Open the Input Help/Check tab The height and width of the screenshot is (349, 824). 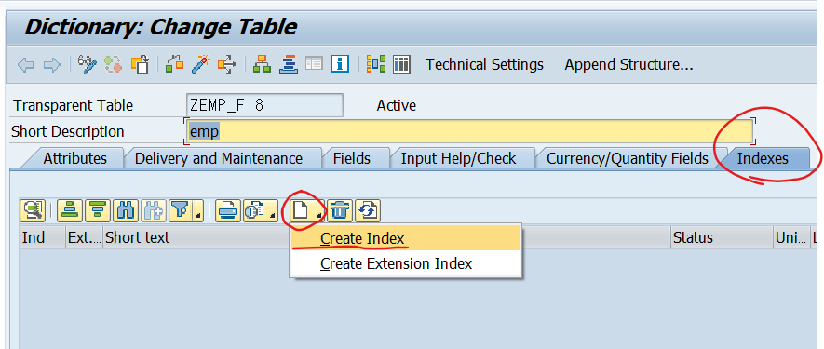(459, 158)
